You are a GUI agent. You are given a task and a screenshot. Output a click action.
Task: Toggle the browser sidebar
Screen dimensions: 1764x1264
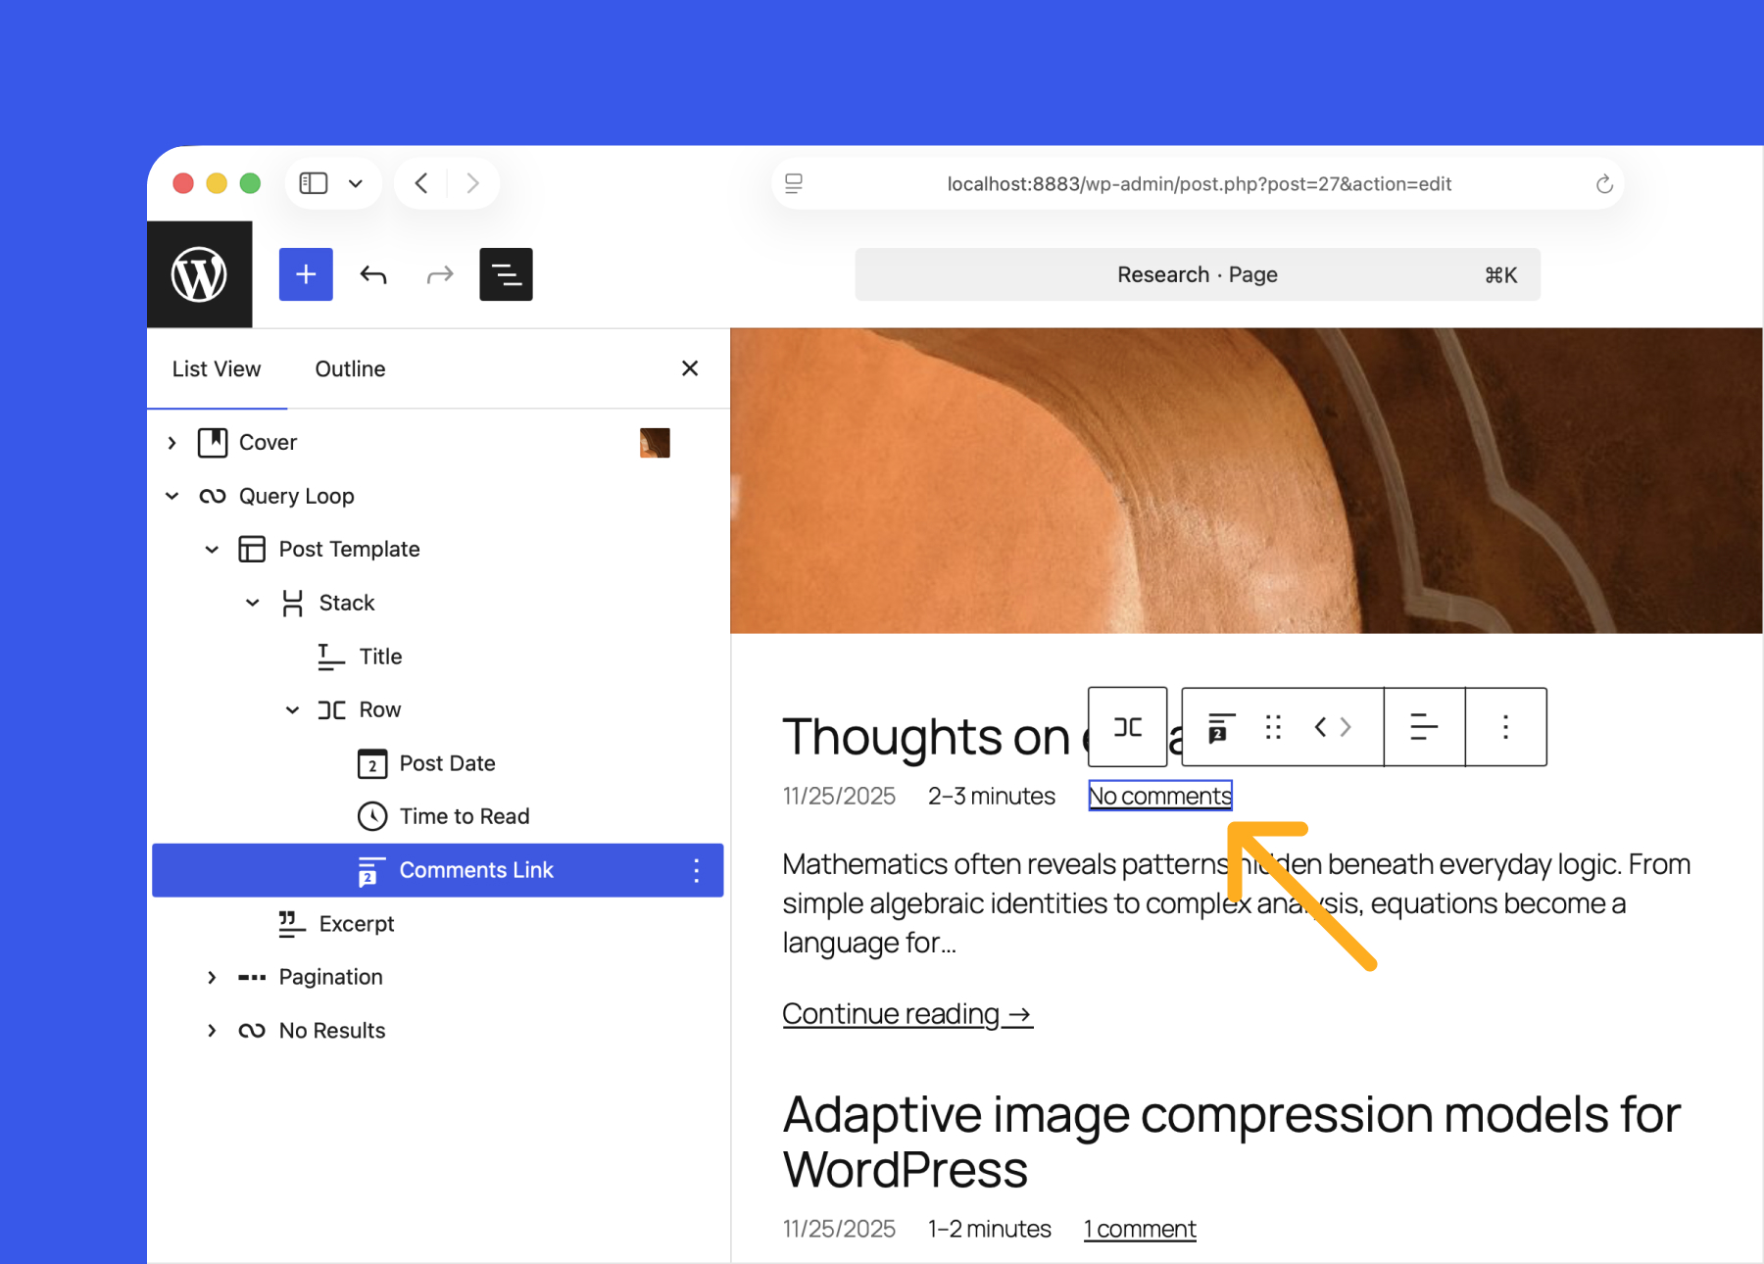coord(312,182)
